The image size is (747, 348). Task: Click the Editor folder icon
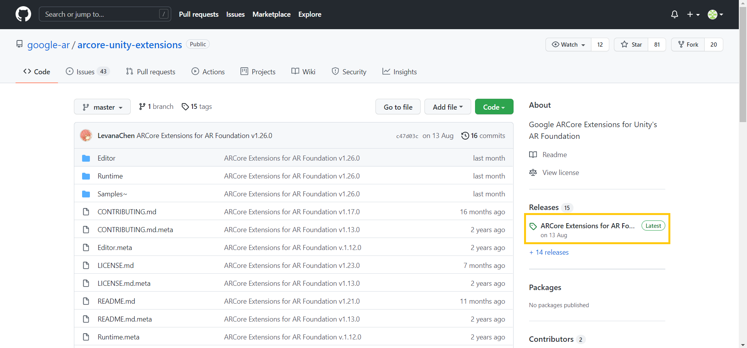(x=86, y=158)
